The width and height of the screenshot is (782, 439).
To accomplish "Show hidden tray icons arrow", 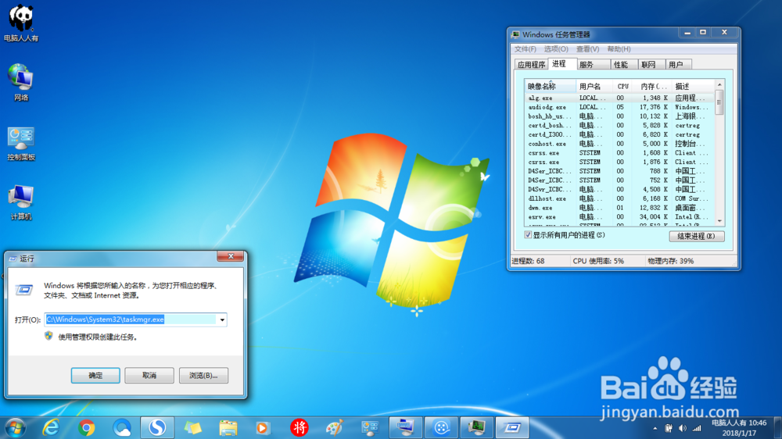I will pyautogui.click(x=655, y=428).
